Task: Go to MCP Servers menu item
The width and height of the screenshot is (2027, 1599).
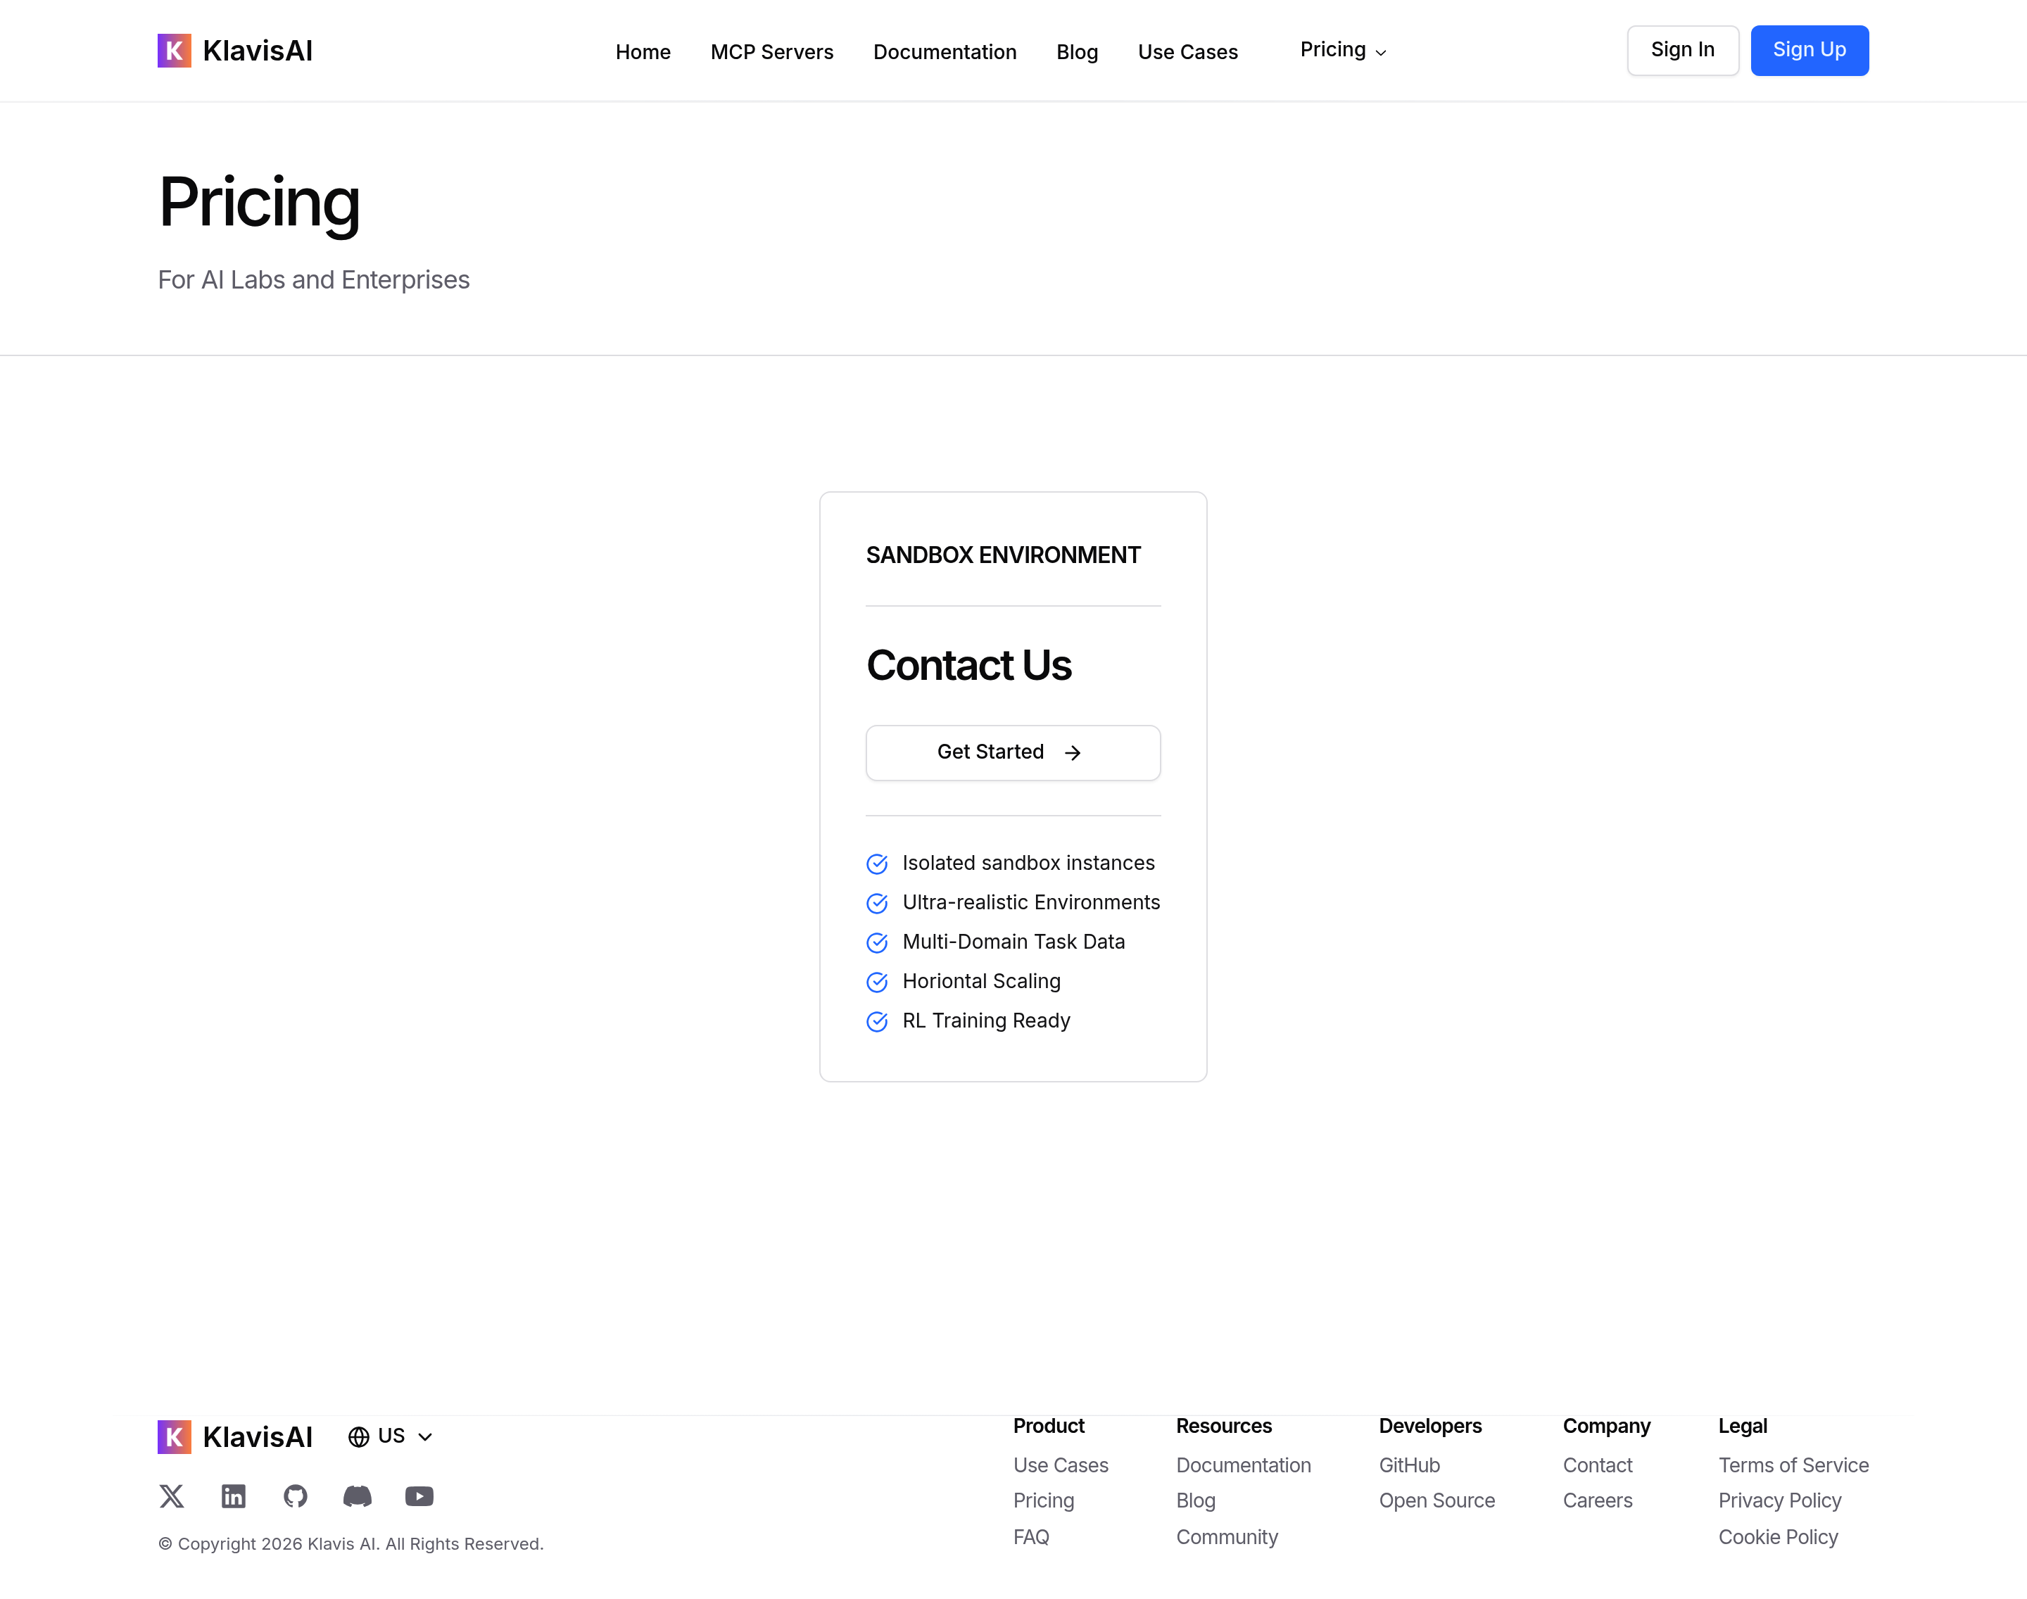Action: 771,52
